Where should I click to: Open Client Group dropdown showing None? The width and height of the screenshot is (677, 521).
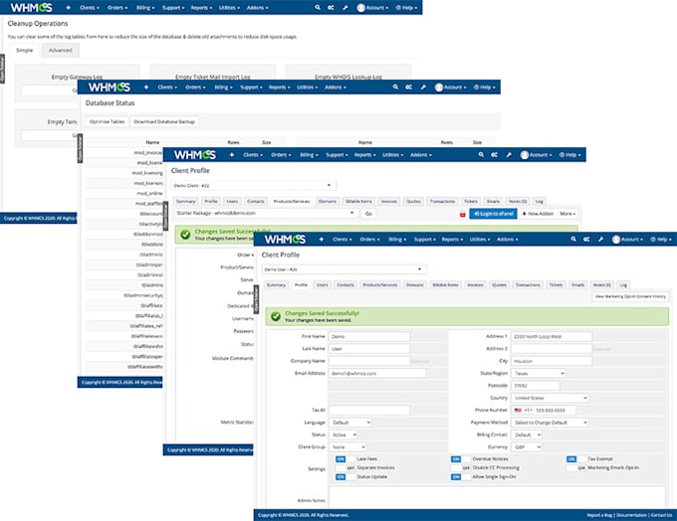(347, 447)
